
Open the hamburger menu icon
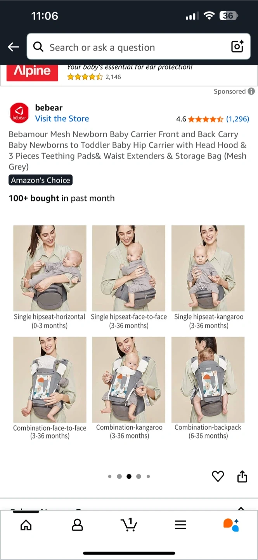click(180, 525)
